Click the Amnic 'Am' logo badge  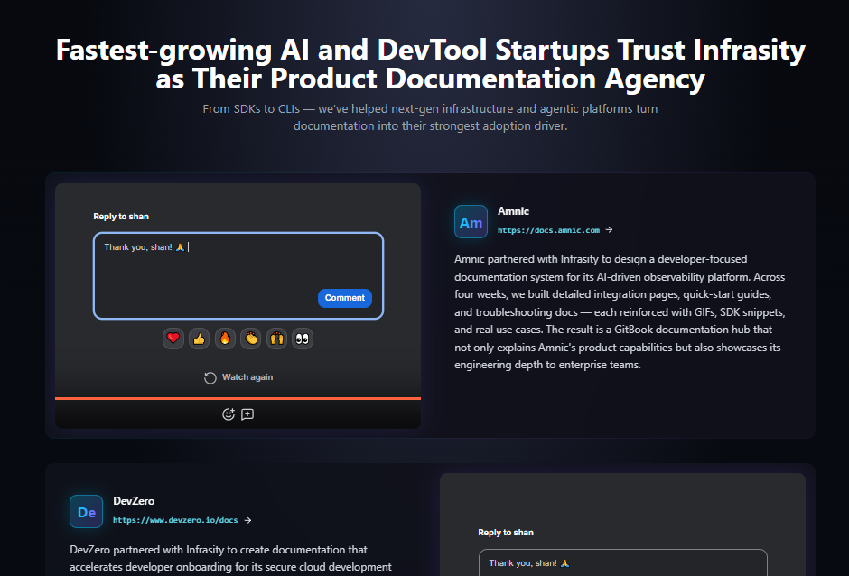pos(471,222)
